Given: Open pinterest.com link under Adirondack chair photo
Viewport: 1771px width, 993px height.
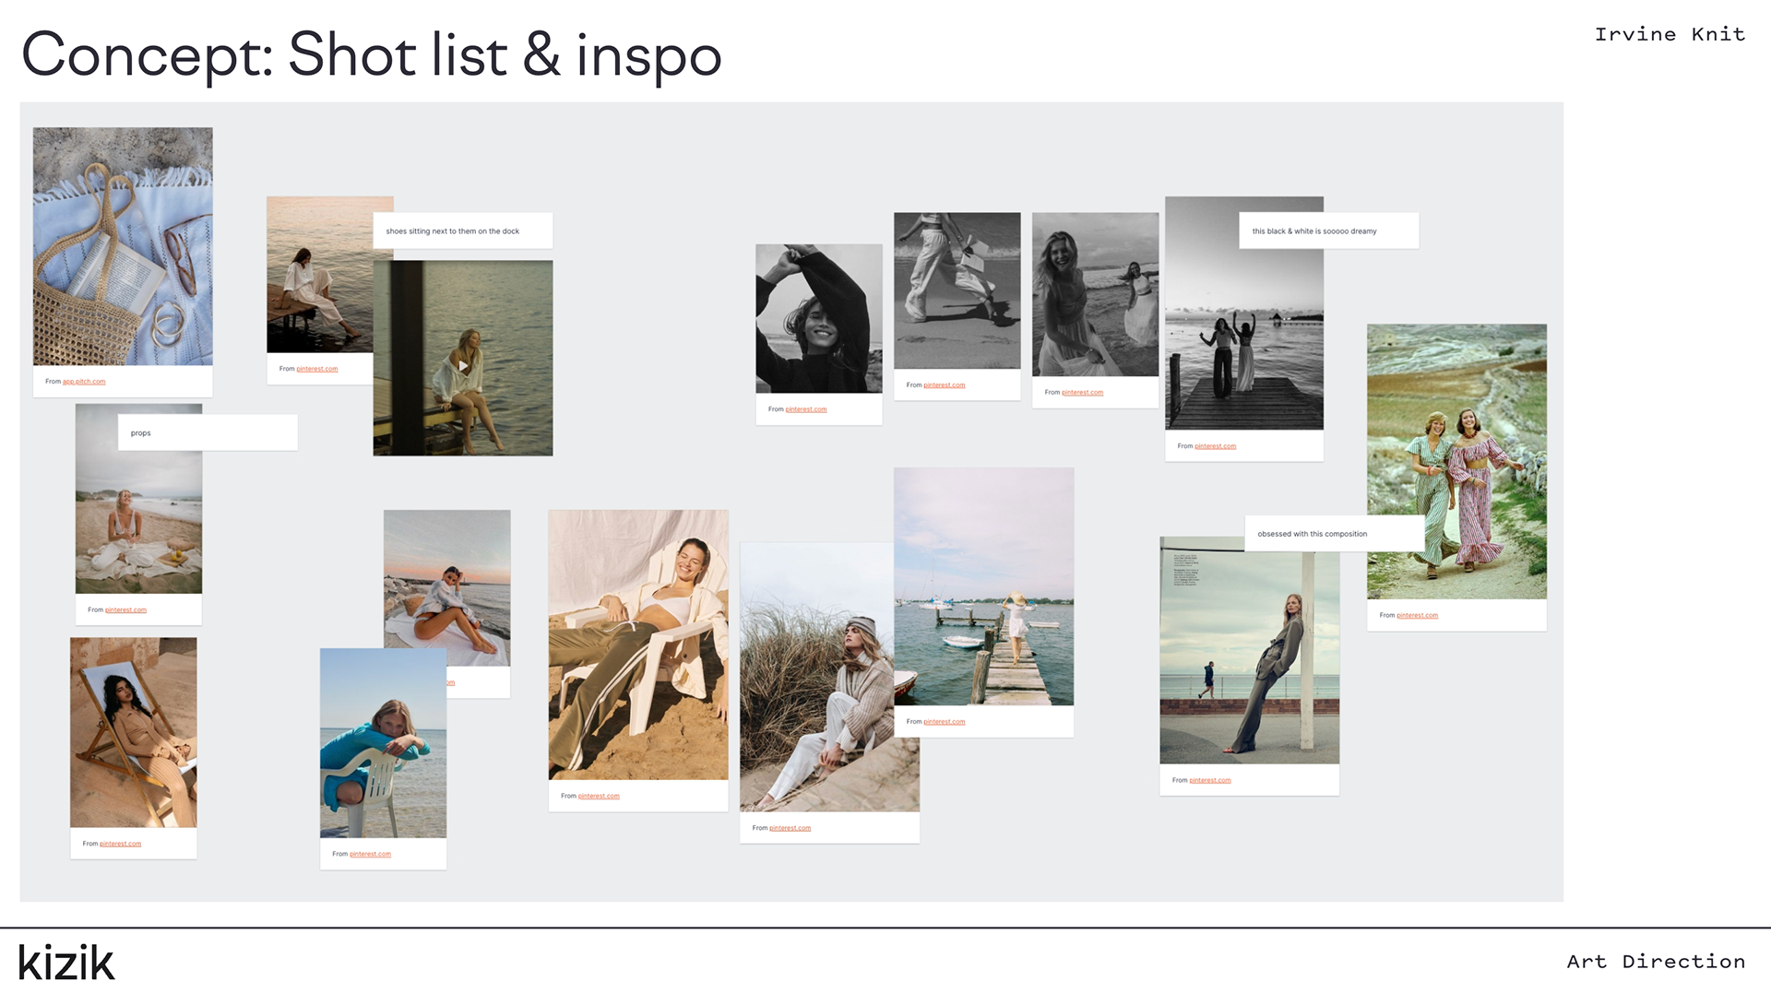Looking at the screenshot, I should pos(599,796).
